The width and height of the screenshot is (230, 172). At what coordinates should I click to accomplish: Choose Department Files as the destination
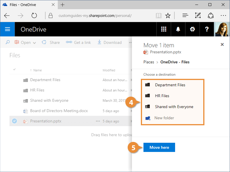tap(170, 85)
